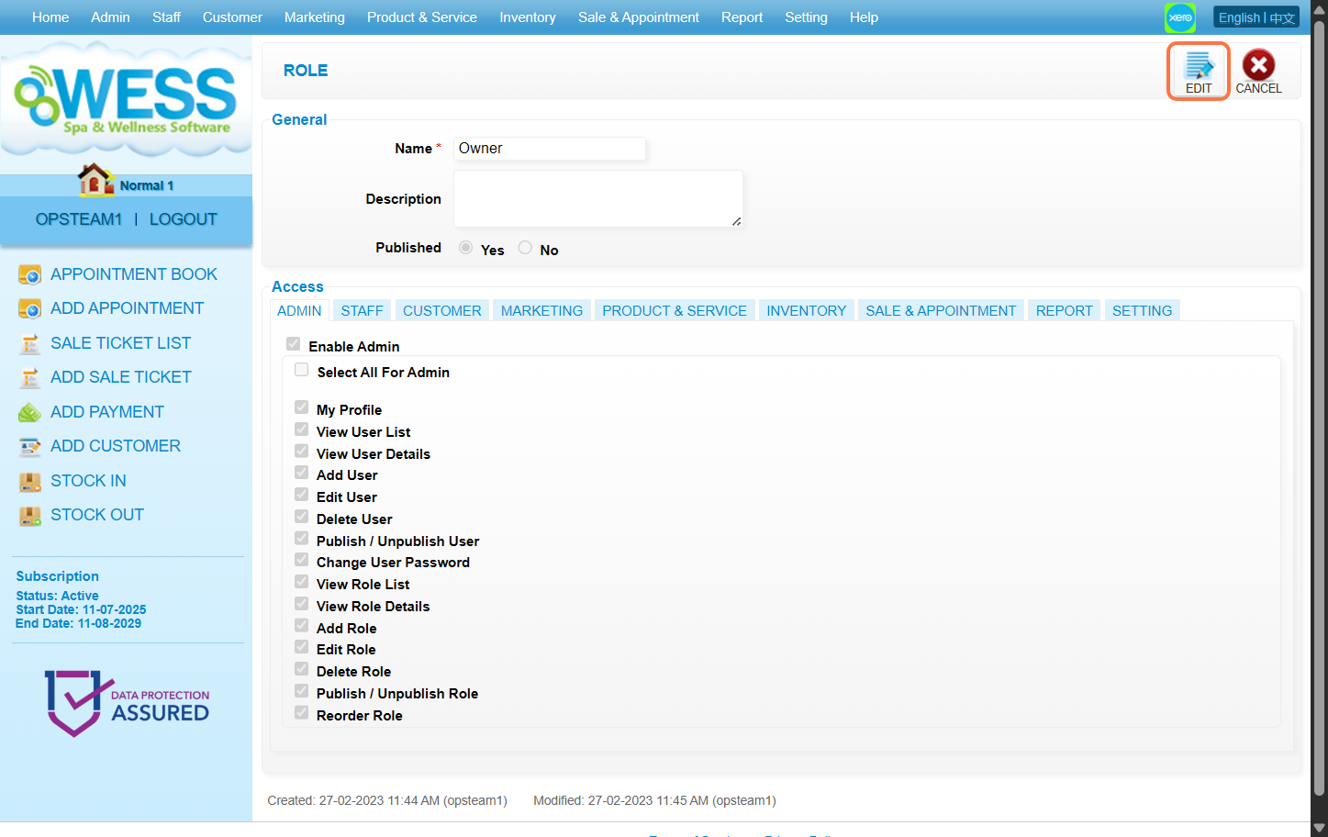
Task: Open Appointment Book from sidebar
Action: click(133, 274)
